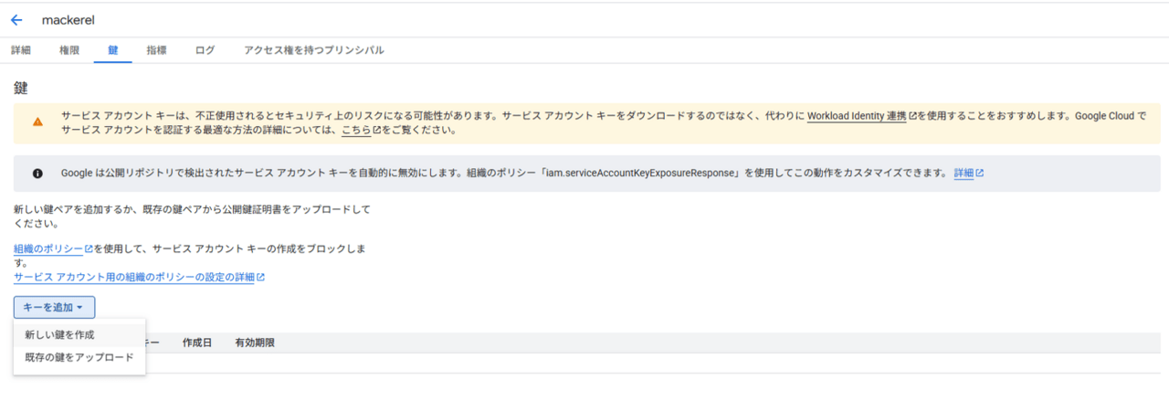Click the 作成日 column header
This screenshot has height=401, width=1169.
197,343
